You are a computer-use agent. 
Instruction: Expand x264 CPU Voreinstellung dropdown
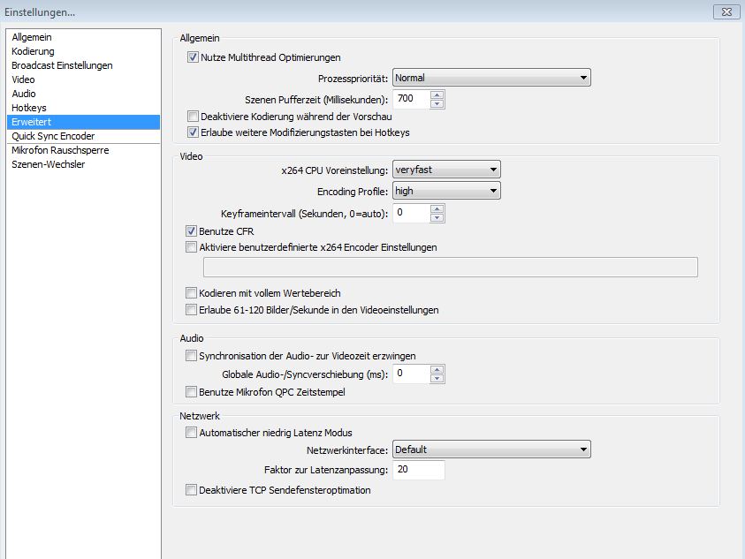[446, 170]
